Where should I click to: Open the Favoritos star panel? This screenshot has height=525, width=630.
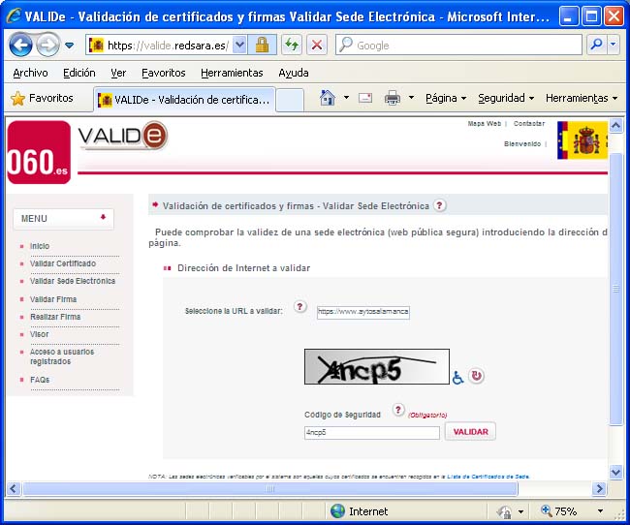point(43,98)
